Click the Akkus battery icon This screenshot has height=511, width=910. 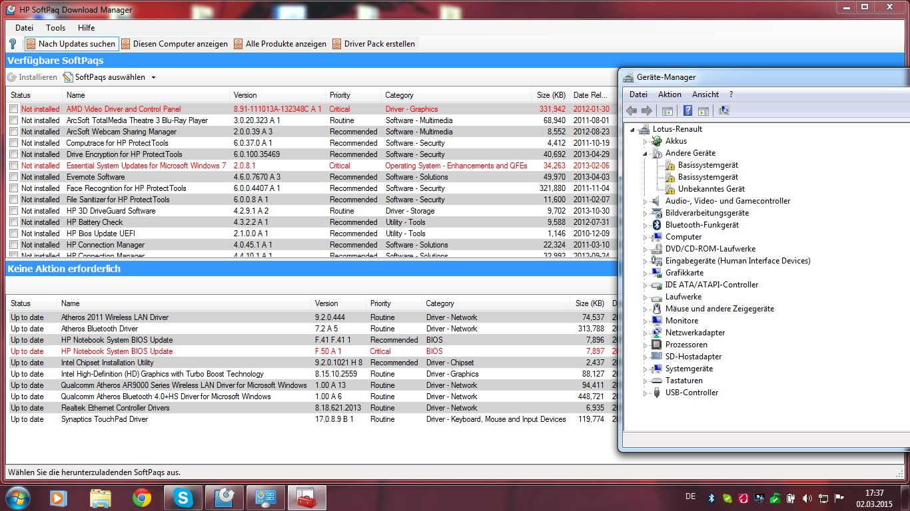pyautogui.click(x=657, y=141)
